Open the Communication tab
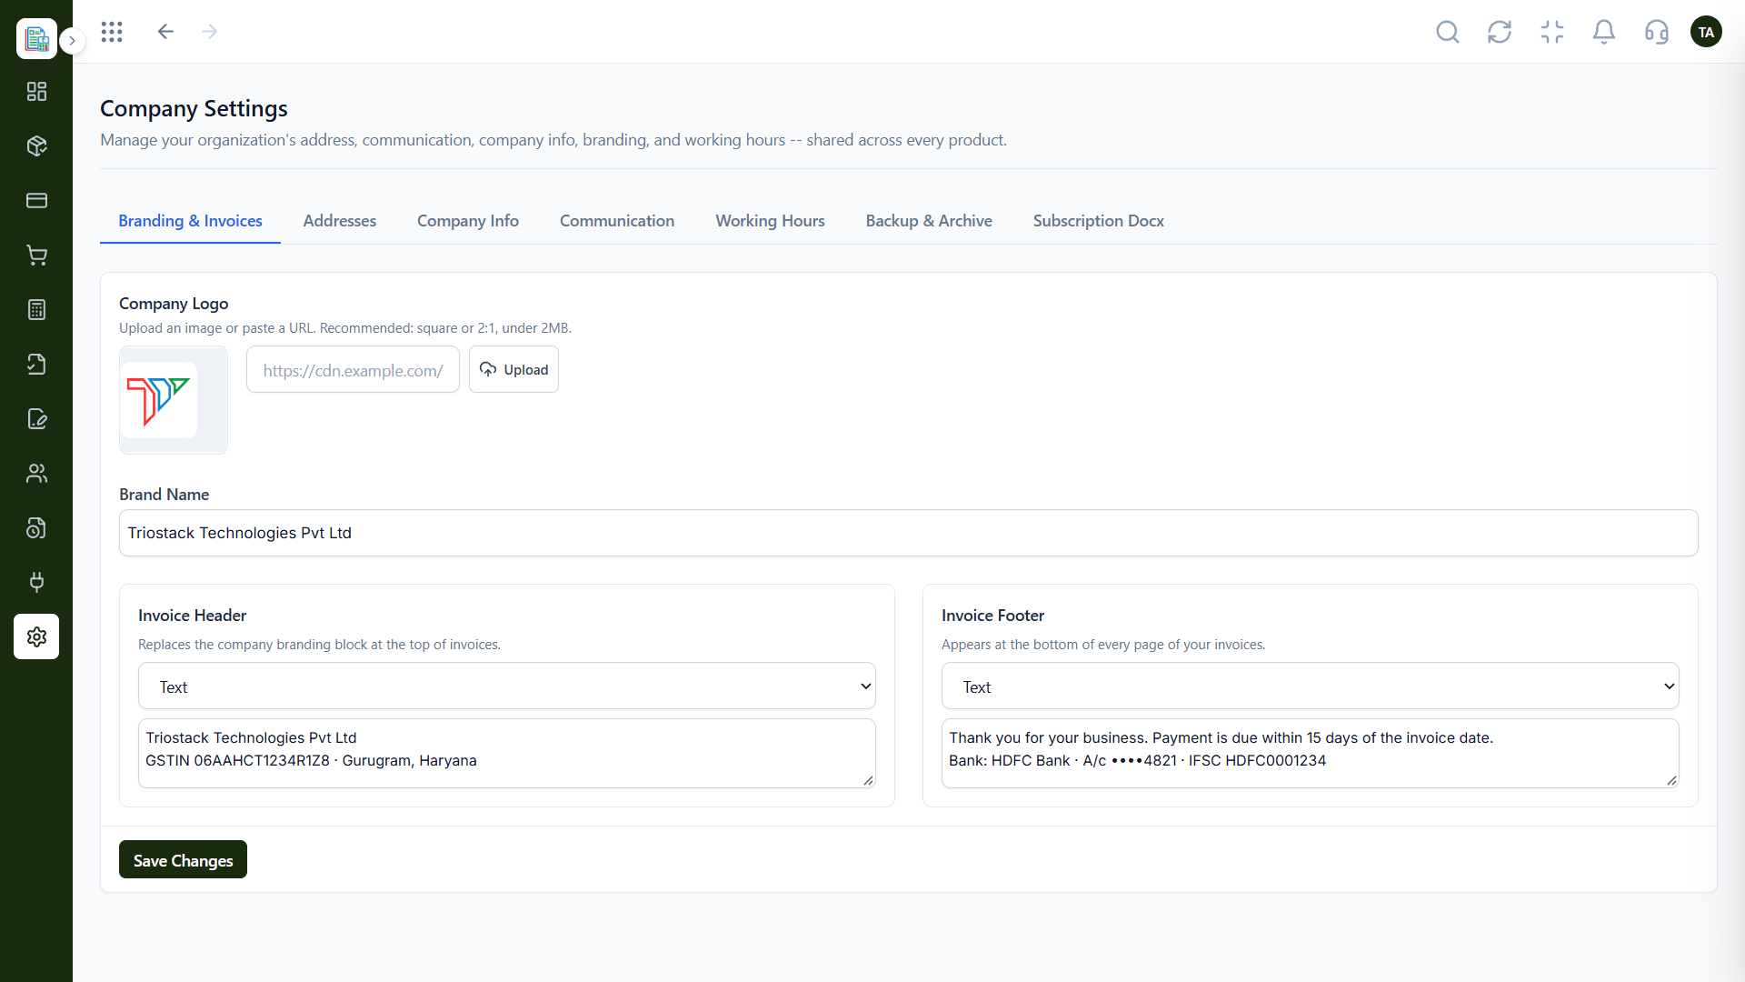 (617, 221)
